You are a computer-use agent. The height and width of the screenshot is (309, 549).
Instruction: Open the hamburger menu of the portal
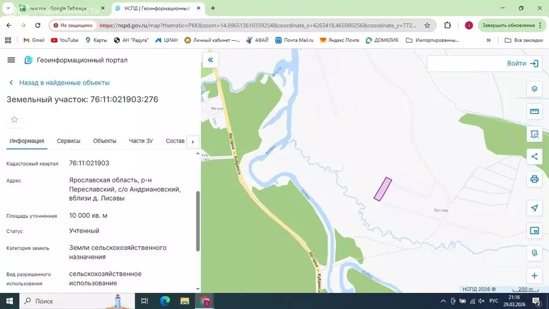[x=11, y=60]
